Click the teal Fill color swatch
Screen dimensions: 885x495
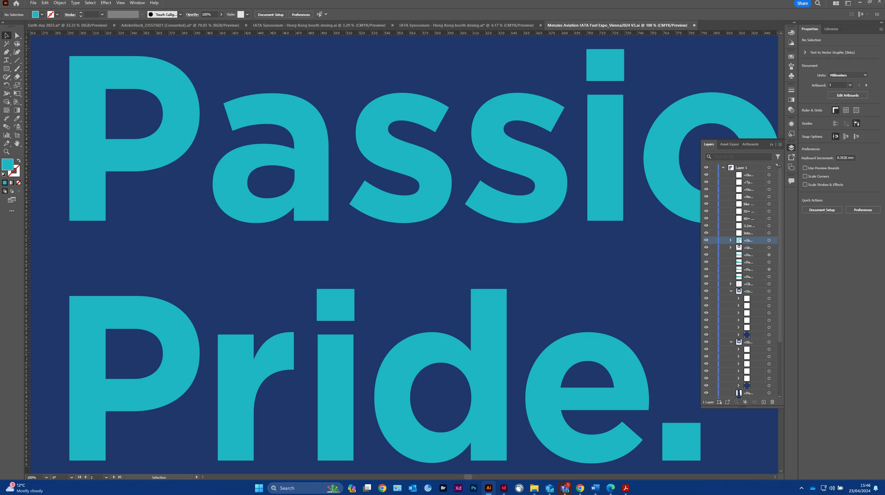7,164
